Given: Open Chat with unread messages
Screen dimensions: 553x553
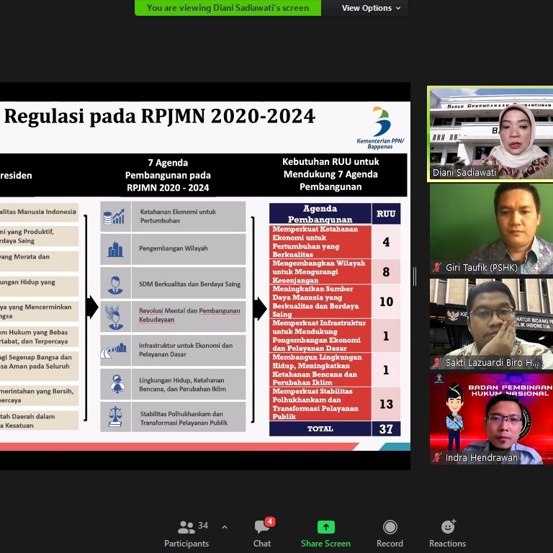Looking at the screenshot, I should 262,533.
